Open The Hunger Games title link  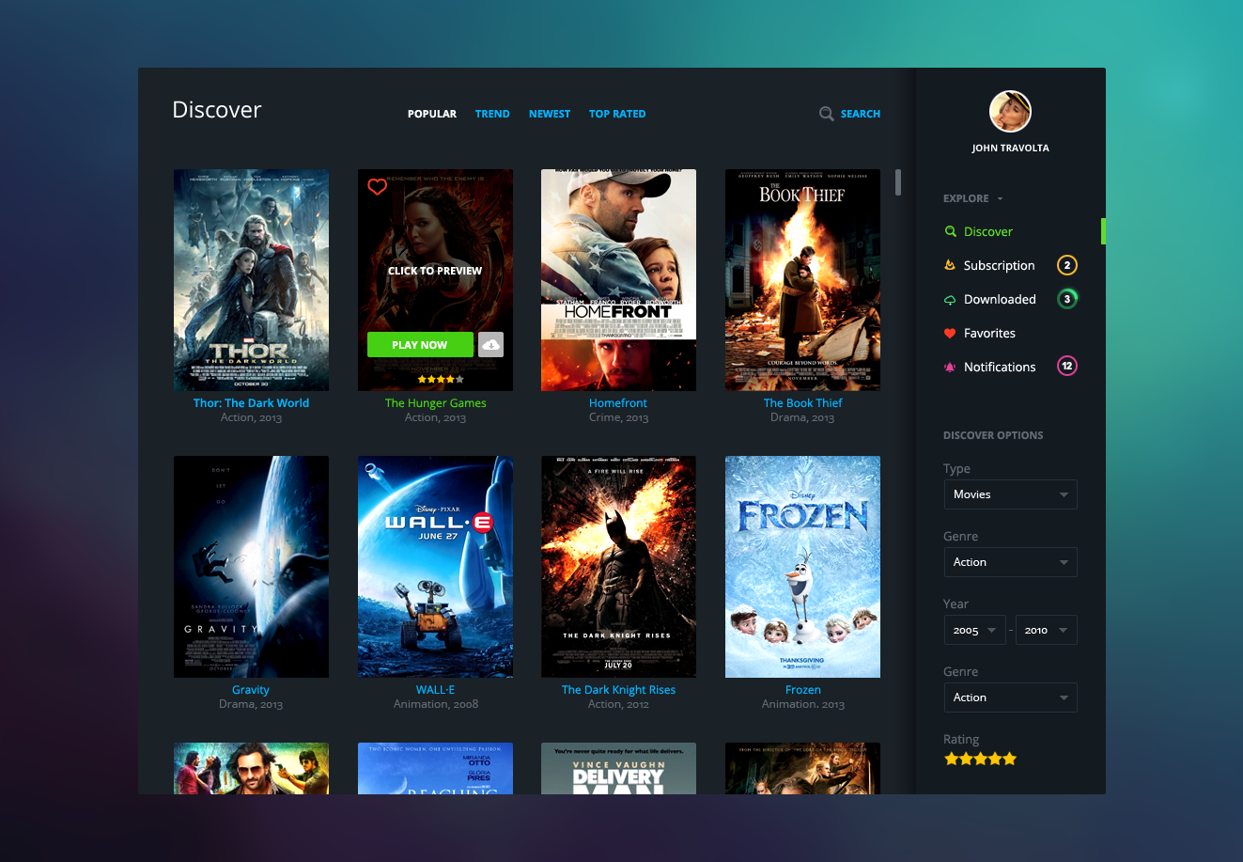click(x=435, y=402)
